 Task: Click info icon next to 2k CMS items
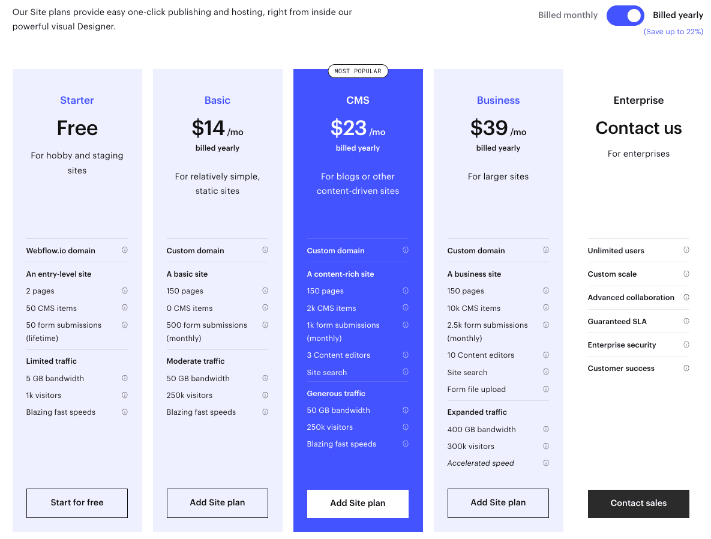406,307
